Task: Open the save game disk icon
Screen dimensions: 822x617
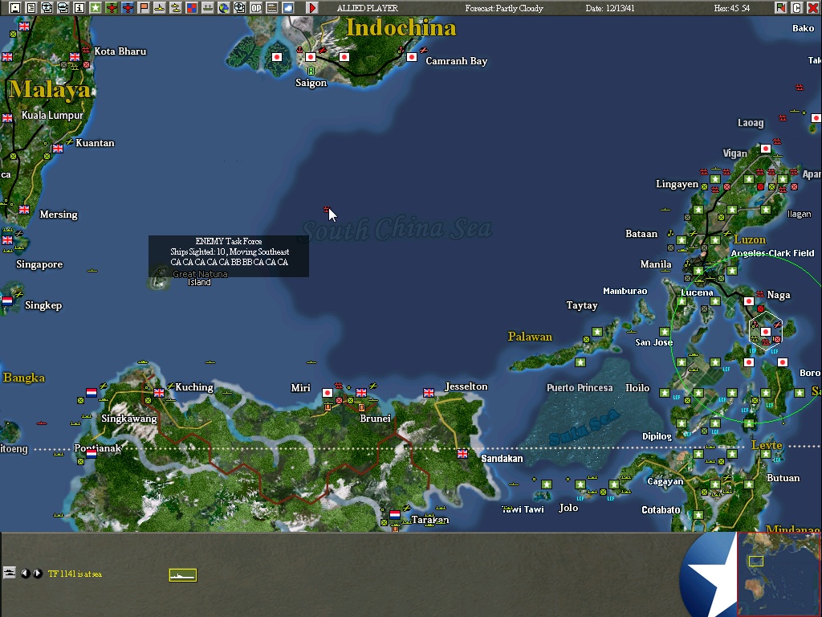Action: click(14, 8)
